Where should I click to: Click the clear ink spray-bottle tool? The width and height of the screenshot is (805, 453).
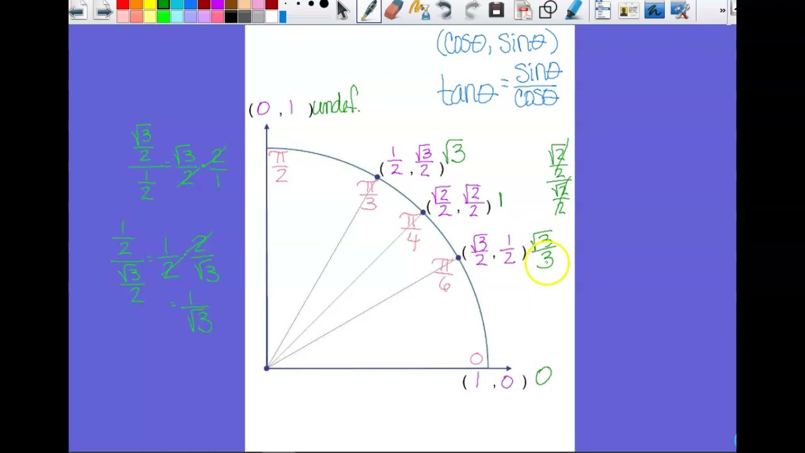tap(419, 10)
